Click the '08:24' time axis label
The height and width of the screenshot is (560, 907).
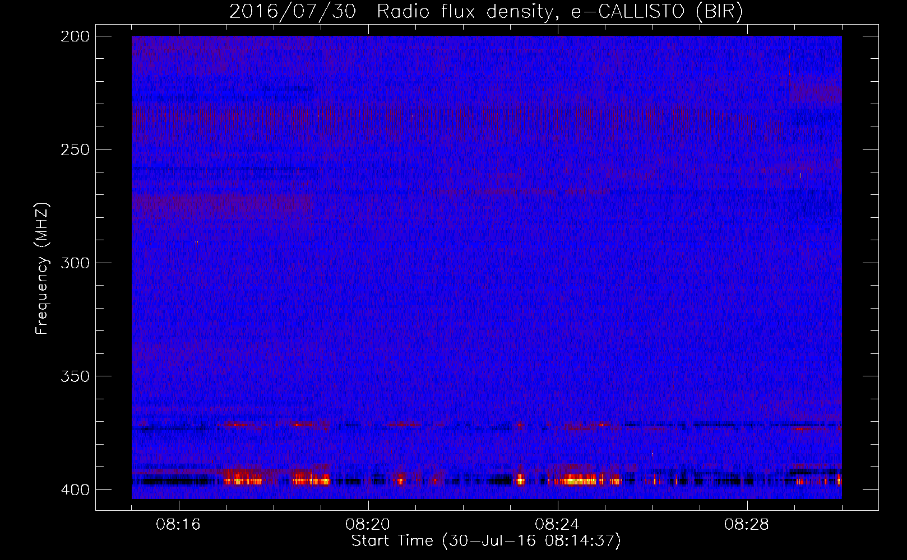coord(557,525)
